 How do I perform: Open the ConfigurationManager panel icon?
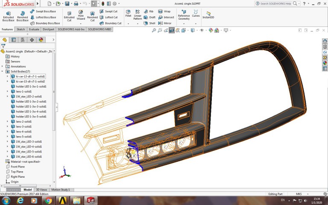[23, 40]
